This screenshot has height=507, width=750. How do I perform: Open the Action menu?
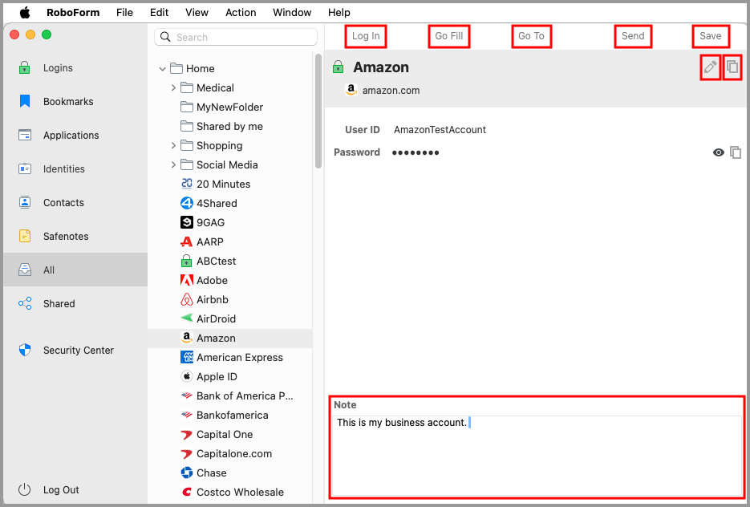coord(241,13)
